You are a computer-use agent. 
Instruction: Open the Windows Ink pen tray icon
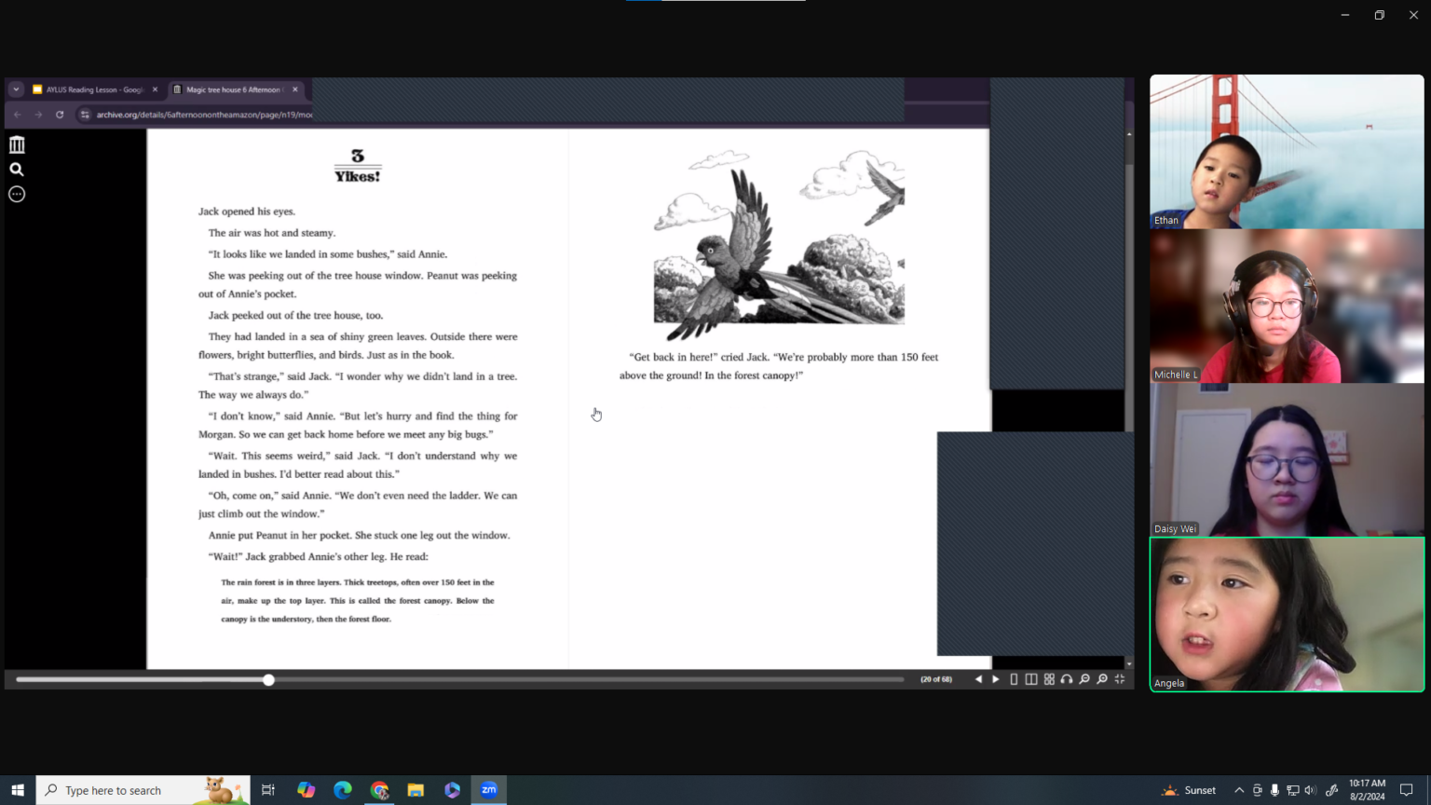(1332, 790)
